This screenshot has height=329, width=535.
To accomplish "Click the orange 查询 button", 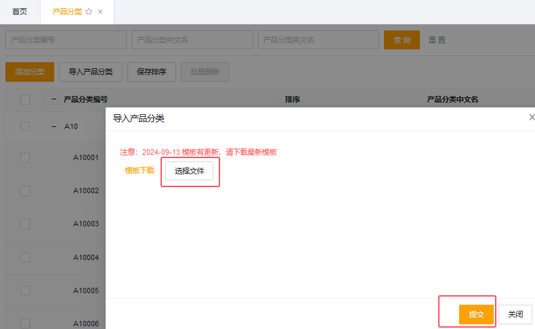I will click(x=402, y=40).
